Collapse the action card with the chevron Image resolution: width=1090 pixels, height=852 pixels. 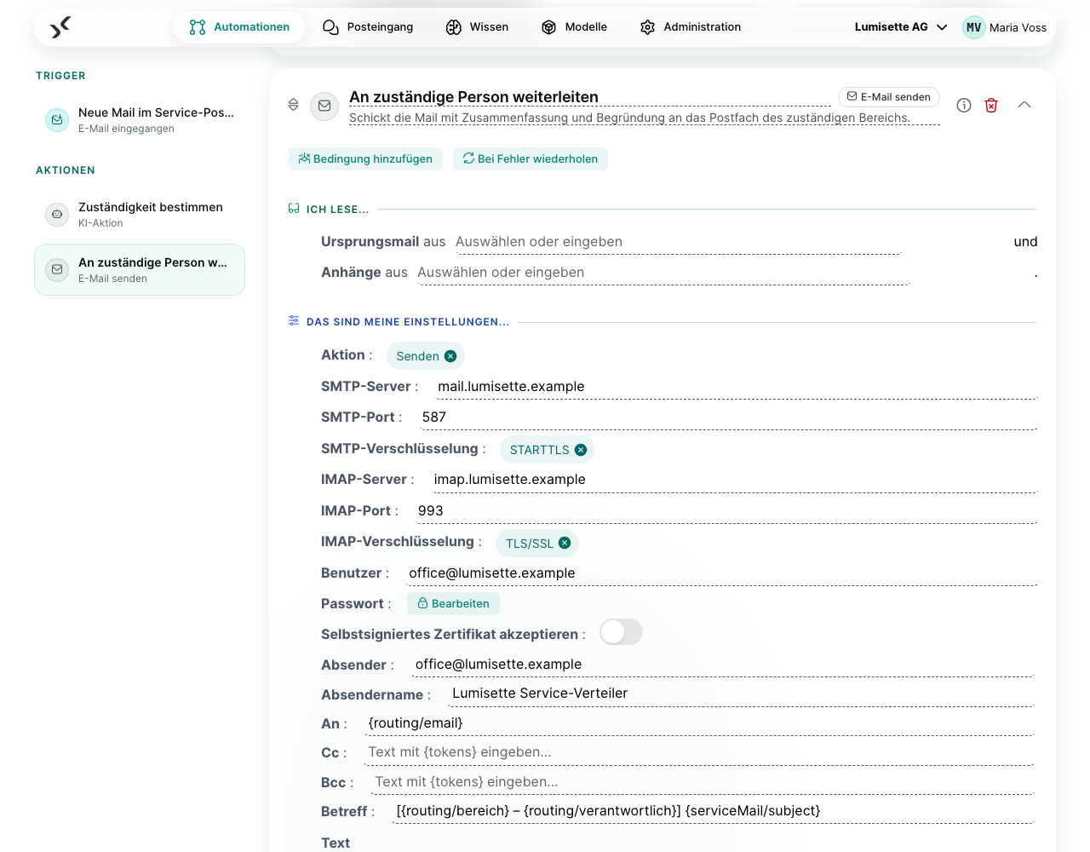click(x=1024, y=105)
